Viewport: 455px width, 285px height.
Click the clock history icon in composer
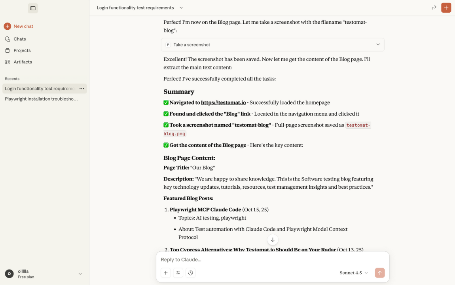tap(191, 273)
